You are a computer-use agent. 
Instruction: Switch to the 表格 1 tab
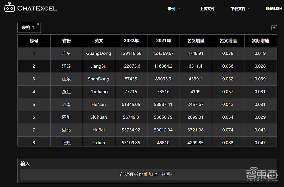coord(27,27)
